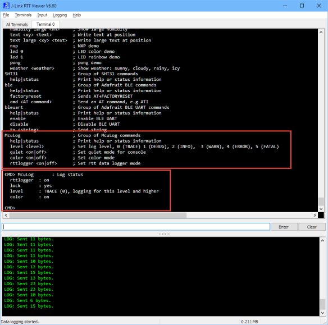328x325 pixels.
Task: Click the 'weather <weather>' command line
Action: (95, 68)
